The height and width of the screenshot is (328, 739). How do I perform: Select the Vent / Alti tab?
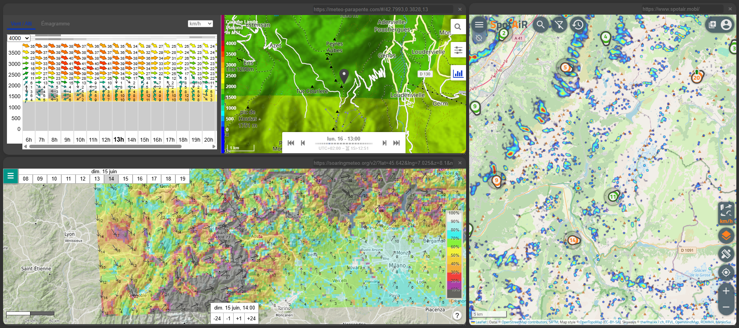[x=21, y=24]
